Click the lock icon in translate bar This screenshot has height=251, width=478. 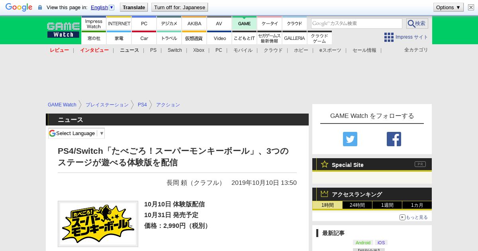(x=40, y=7)
